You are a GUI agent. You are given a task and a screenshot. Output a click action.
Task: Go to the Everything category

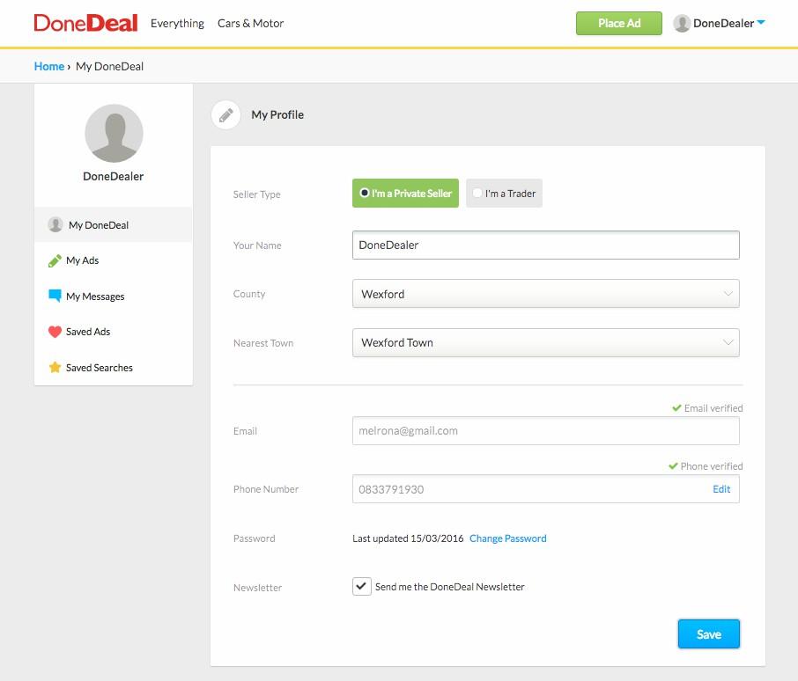pyautogui.click(x=177, y=24)
